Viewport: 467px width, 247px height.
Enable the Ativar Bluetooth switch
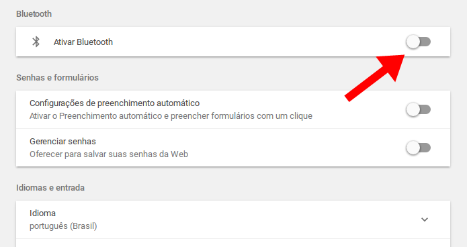[x=418, y=42]
